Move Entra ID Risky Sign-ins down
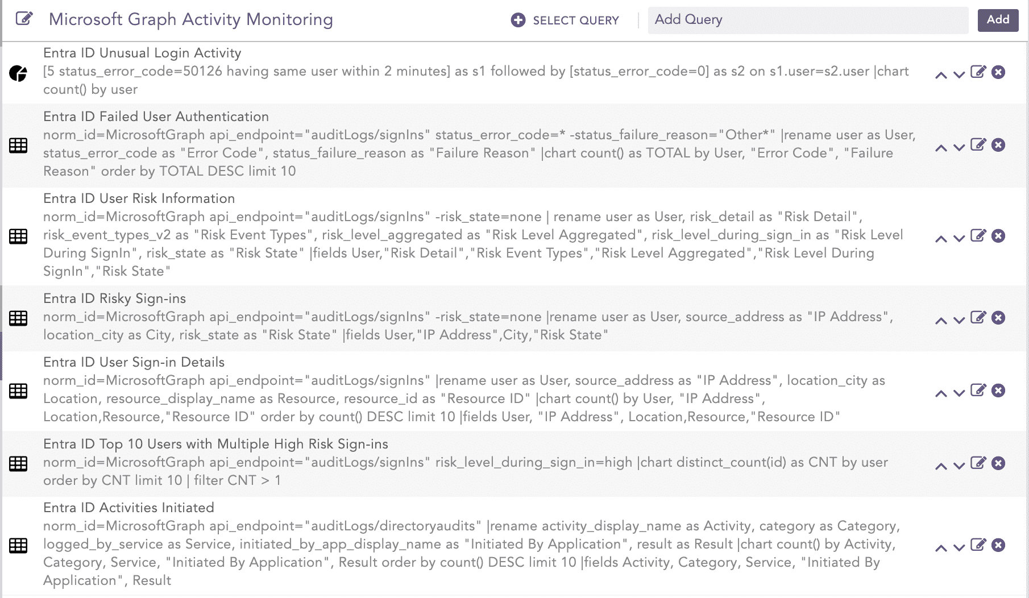The height and width of the screenshot is (598, 1029). click(x=959, y=320)
